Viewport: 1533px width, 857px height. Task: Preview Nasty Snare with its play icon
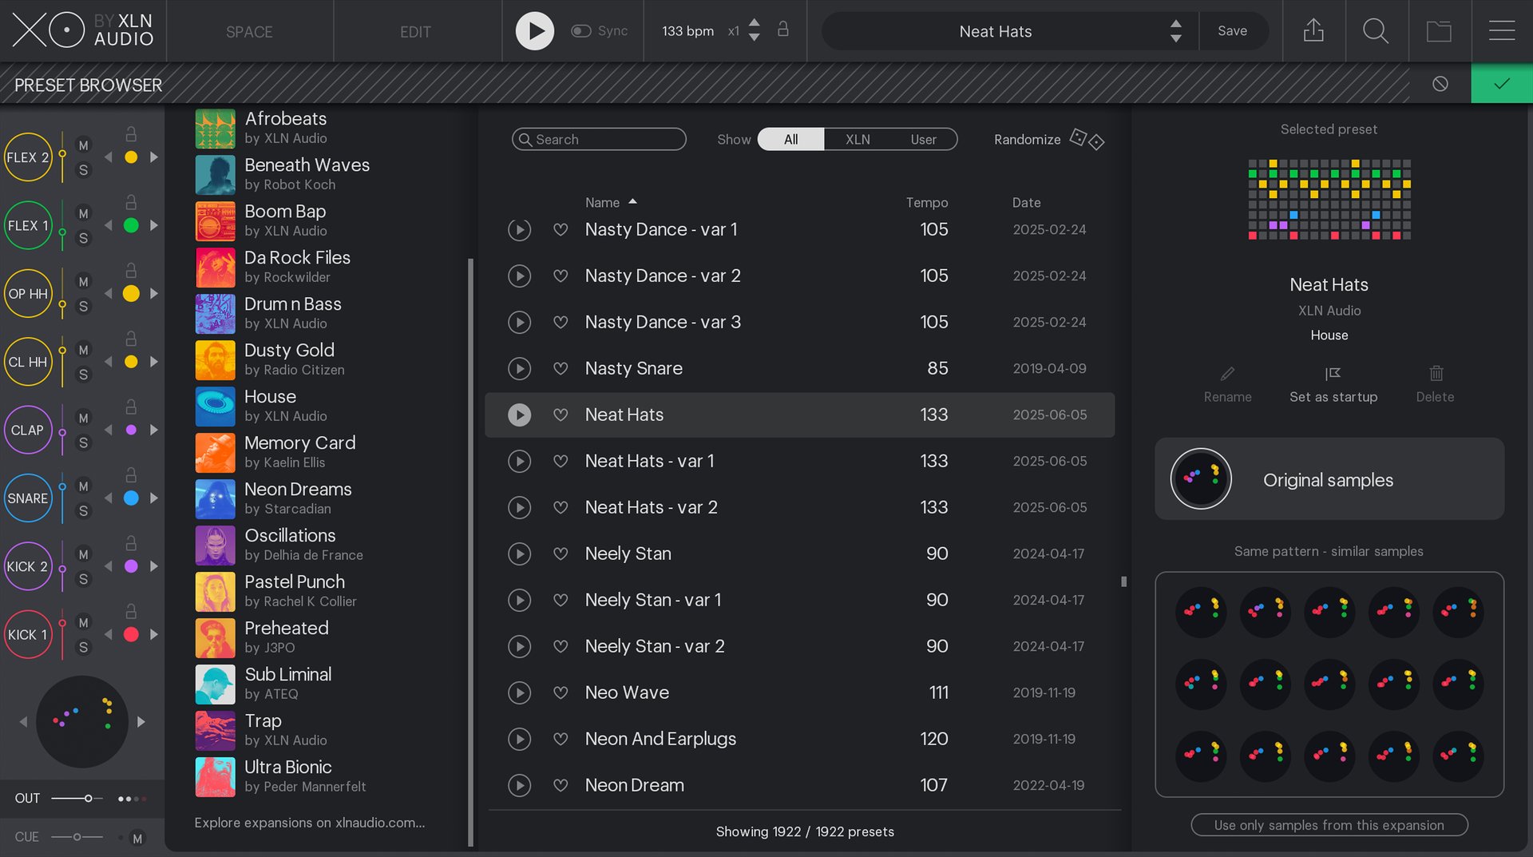520,368
